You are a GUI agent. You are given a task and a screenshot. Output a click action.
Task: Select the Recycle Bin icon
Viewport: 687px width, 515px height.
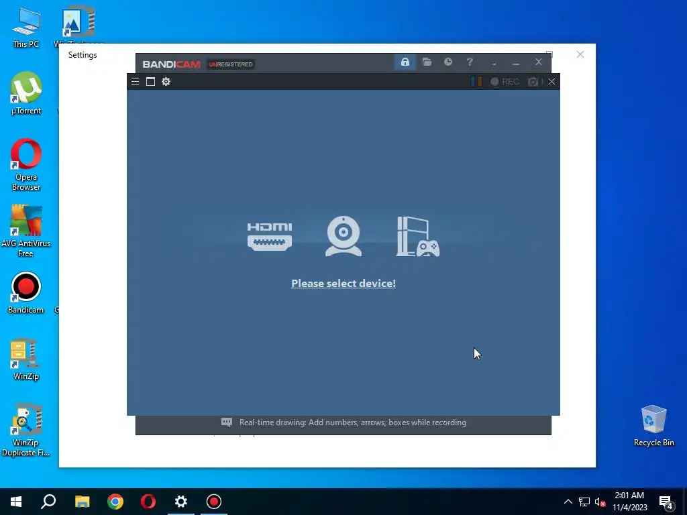653,426
